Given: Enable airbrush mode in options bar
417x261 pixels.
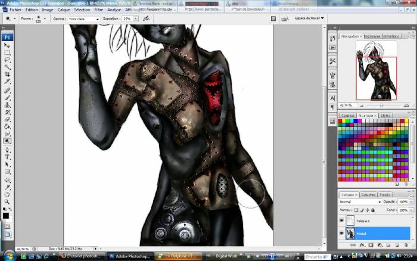Looking at the screenshot, I should click(x=146, y=18).
